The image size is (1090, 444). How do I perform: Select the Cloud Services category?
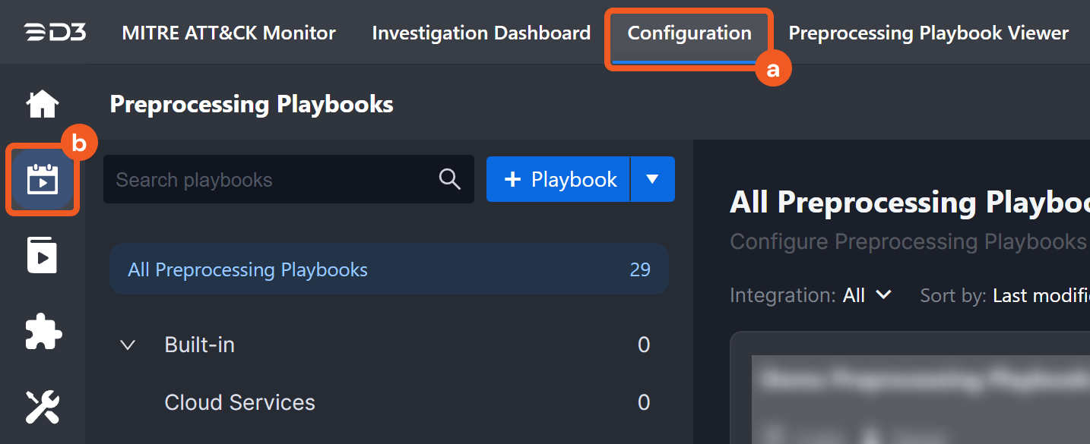(x=239, y=402)
